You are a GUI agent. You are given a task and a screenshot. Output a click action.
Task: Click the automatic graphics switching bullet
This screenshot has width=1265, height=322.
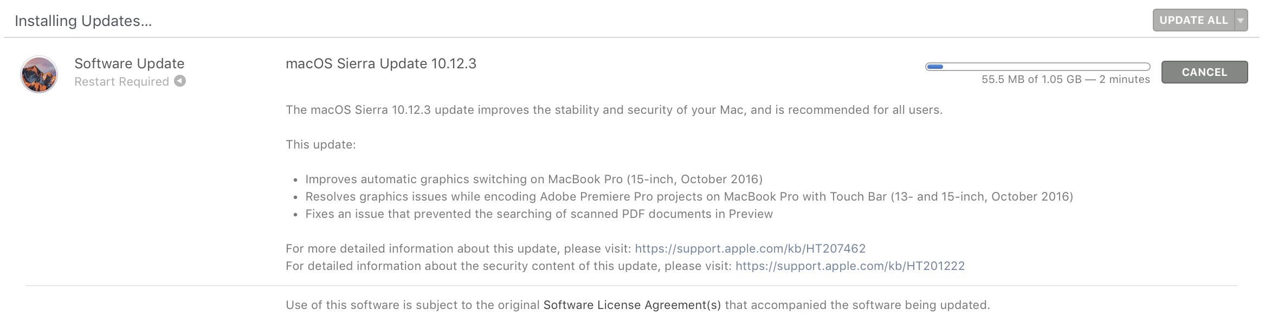point(533,179)
